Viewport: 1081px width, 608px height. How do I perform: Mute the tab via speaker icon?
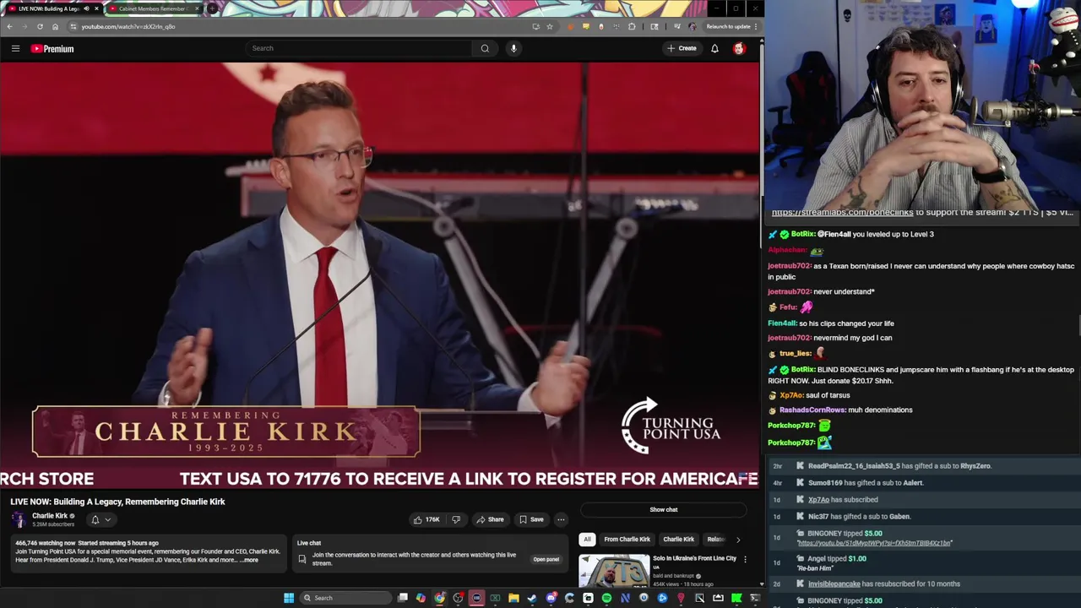point(85,8)
